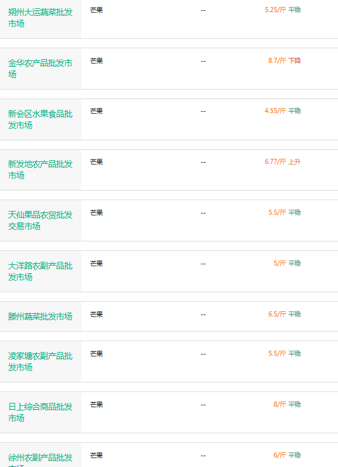Open 新发地农产品批发市场 link
This screenshot has width=338, height=467.
[40, 170]
